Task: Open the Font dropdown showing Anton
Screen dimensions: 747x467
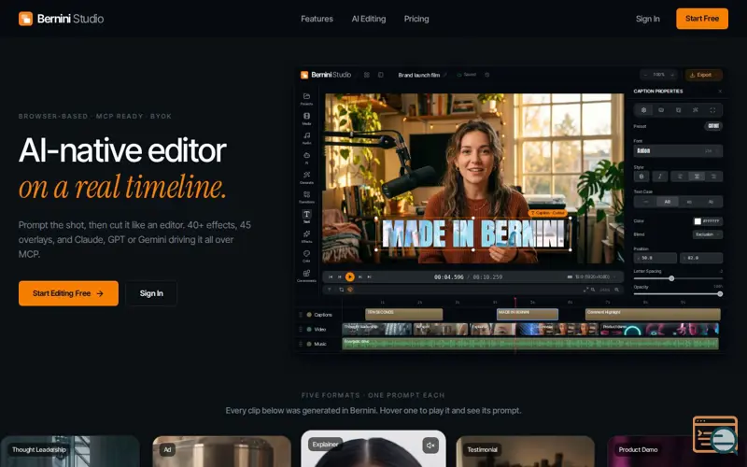Action: (678, 150)
